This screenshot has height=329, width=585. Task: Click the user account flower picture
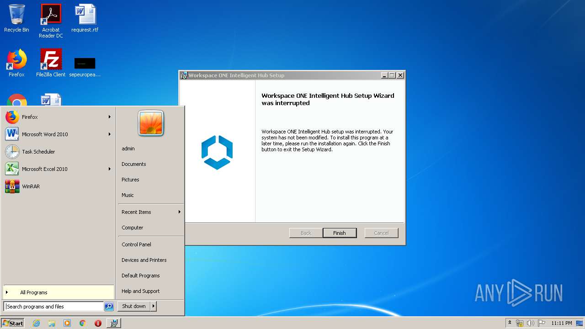coord(151,123)
